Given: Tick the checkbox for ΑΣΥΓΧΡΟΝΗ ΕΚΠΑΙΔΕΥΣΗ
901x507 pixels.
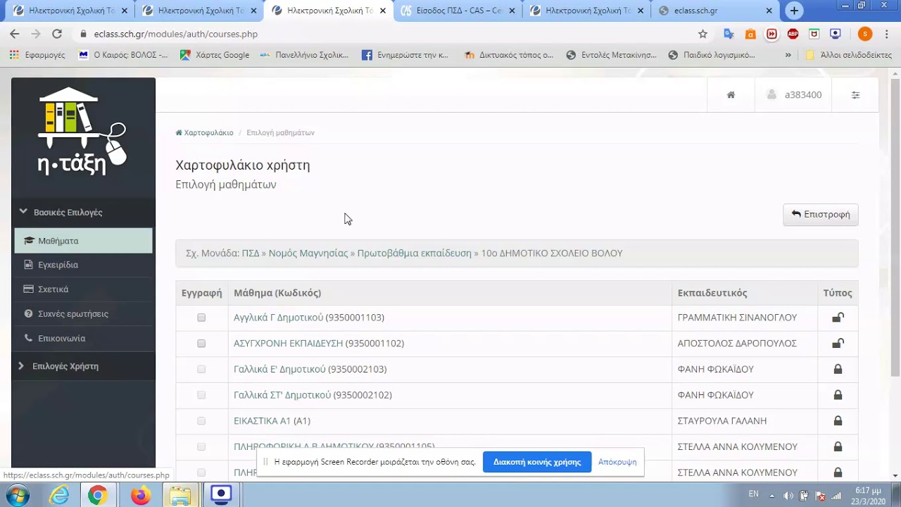Looking at the screenshot, I should click(201, 344).
